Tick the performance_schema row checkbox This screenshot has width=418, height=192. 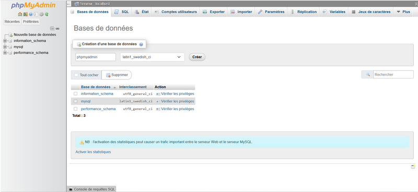click(x=75, y=109)
